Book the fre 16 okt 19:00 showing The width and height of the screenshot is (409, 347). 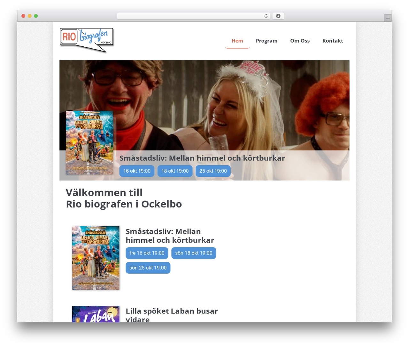pos(147,253)
